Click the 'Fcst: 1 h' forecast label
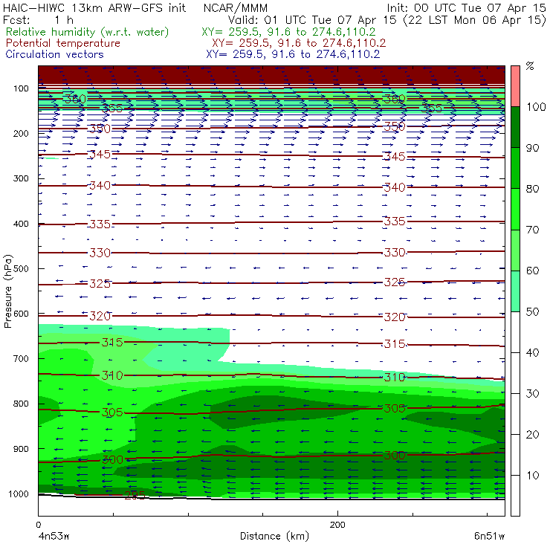 tap(38, 19)
